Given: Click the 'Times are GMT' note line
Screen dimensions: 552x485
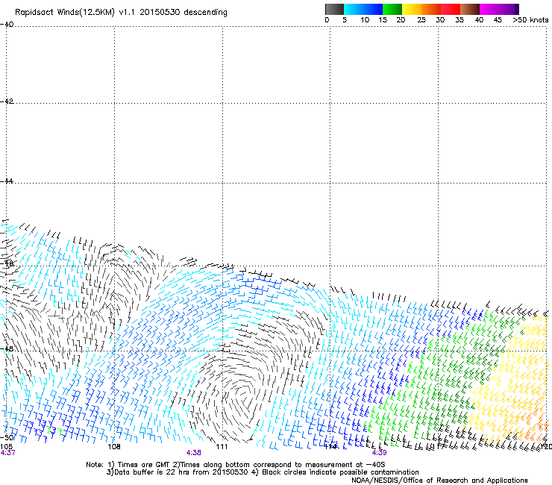Looking at the screenshot, I should pos(236,465).
